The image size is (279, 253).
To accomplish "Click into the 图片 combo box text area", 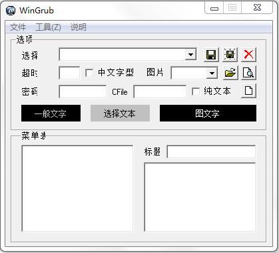I will (x=188, y=73).
